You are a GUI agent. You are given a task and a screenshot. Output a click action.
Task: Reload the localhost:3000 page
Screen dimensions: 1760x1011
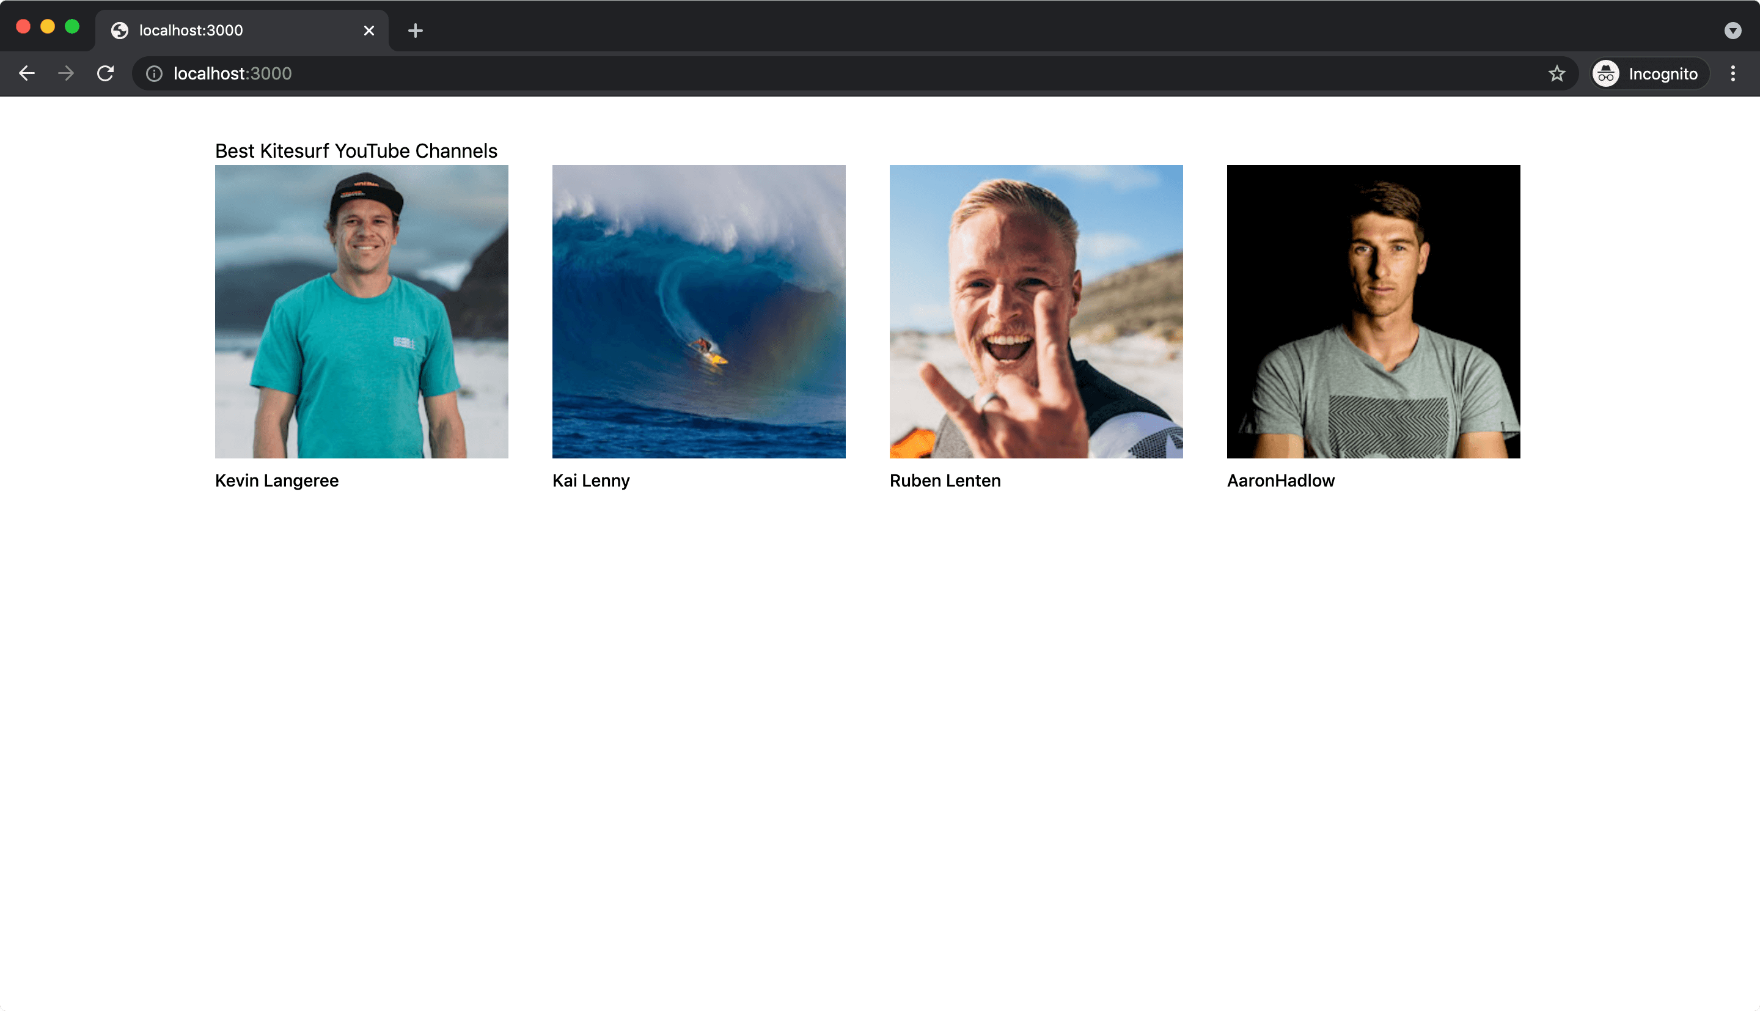pos(106,73)
